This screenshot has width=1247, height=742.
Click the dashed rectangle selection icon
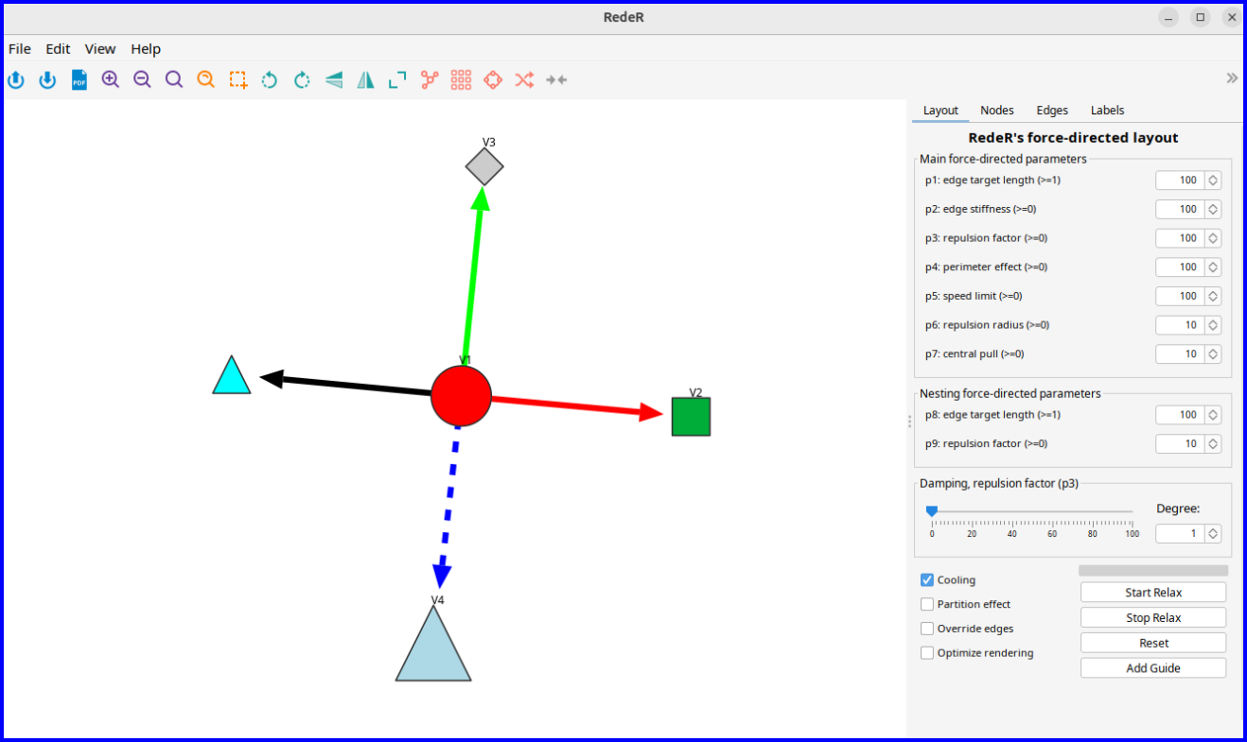click(x=238, y=80)
